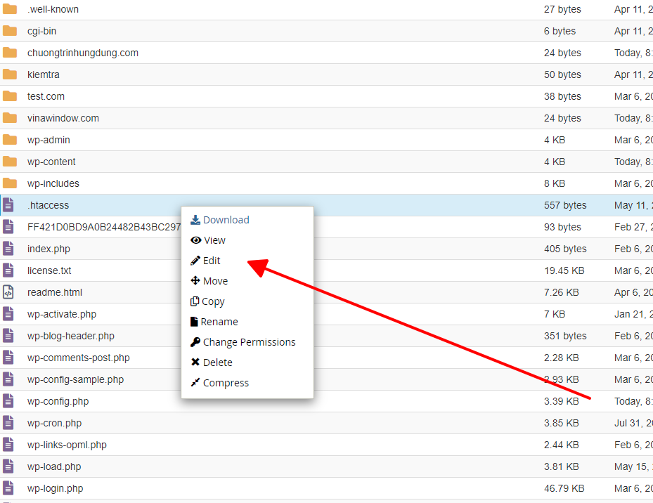653x503 pixels.
Task: Select the wp-admin folder name
Action: click(49, 141)
